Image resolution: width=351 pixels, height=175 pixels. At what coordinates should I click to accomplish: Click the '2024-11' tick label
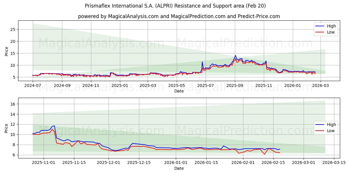coord(91,85)
